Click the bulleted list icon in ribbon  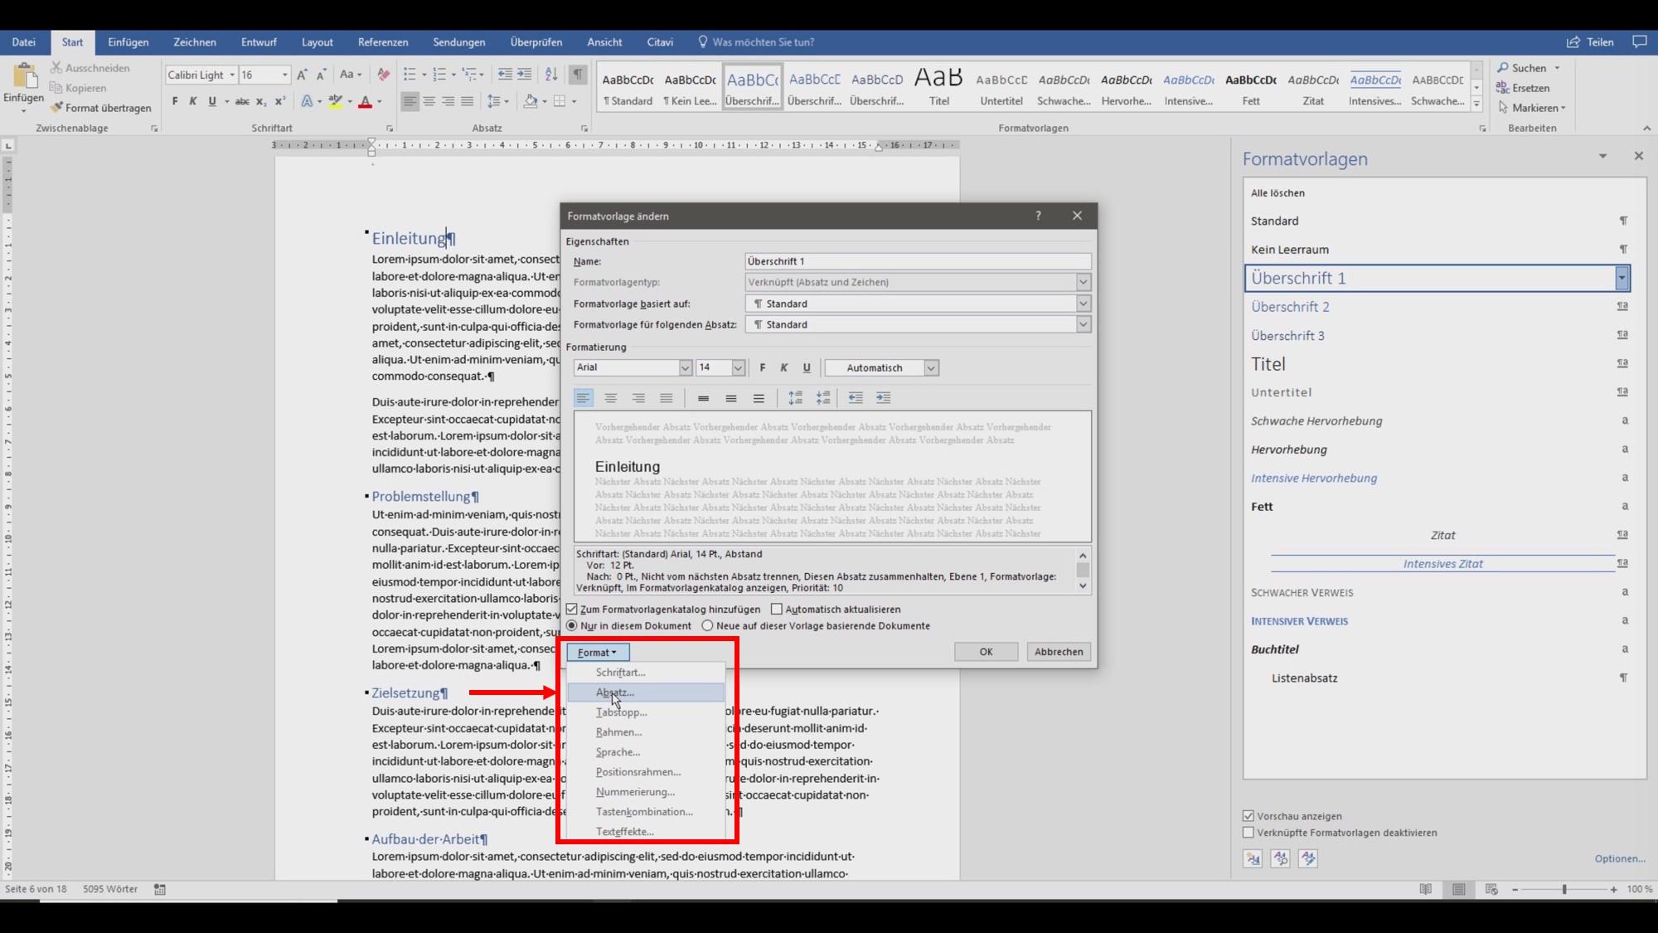click(410, 75)
